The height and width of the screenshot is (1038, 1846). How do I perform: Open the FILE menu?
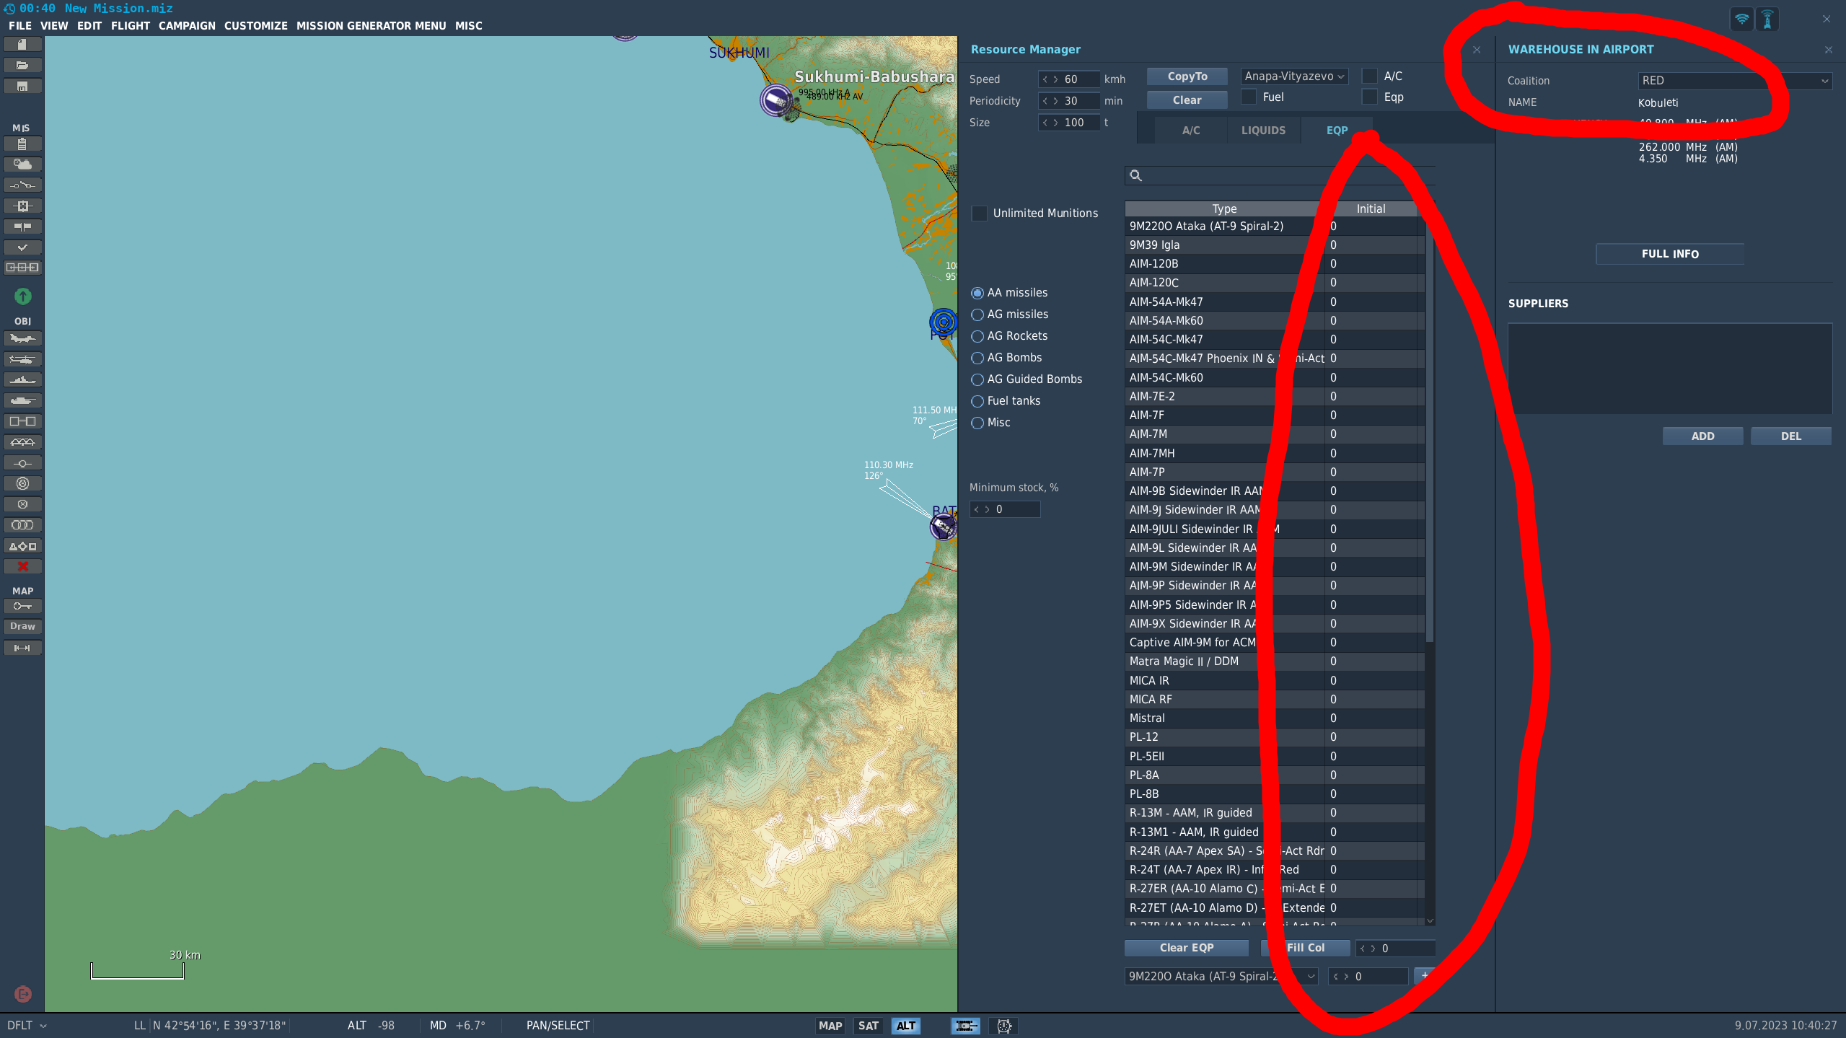click(20, 26)
